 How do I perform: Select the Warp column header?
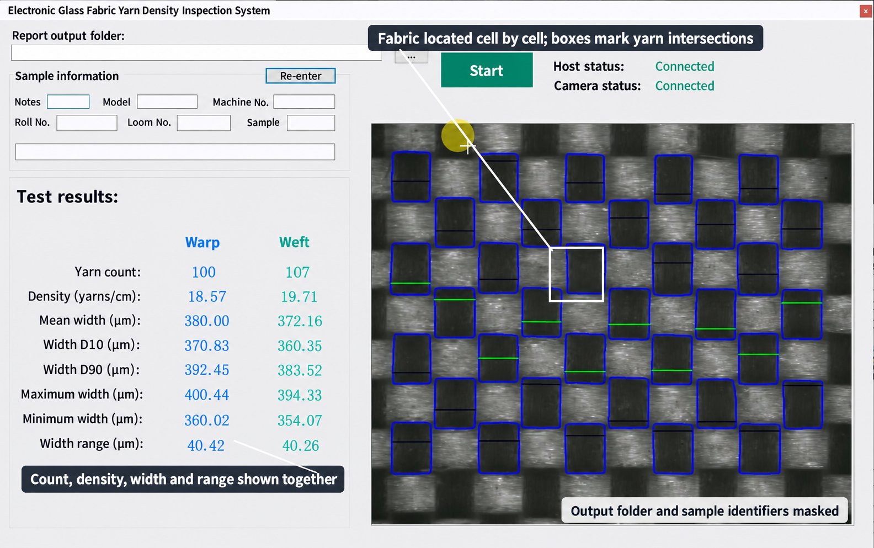click(202, 242)
